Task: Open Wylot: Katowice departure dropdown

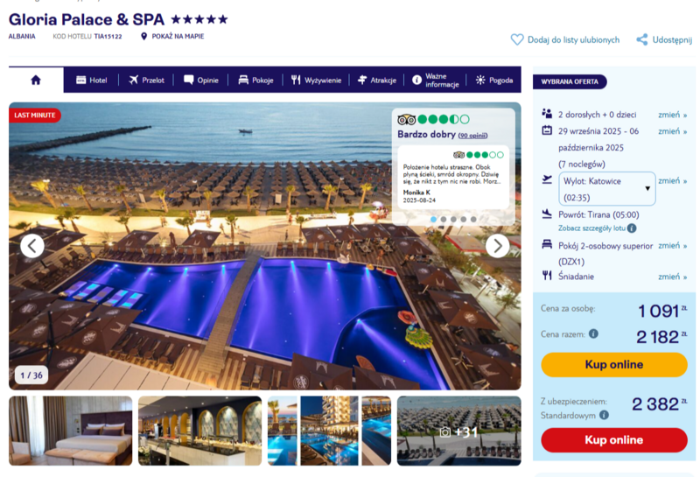Action: [606, 189]
